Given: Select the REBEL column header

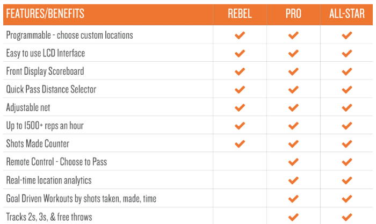Looking at the screenshot, I should click(240, 13).
